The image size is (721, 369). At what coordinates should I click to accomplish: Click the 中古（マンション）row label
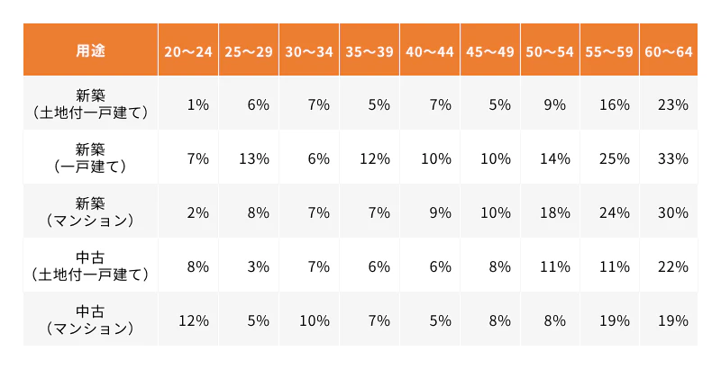pyautogui.click(x=91, y=319)
